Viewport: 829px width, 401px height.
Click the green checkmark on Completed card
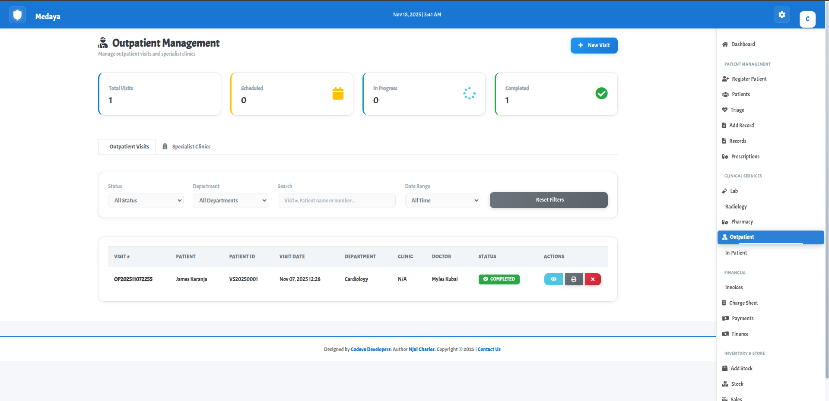pyautogui.click(x=601, y=94)
